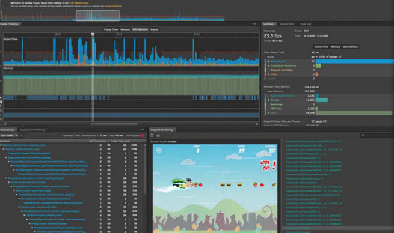
Task: Click the Stage3D panel search magnifier
Action: coord(362,136)
